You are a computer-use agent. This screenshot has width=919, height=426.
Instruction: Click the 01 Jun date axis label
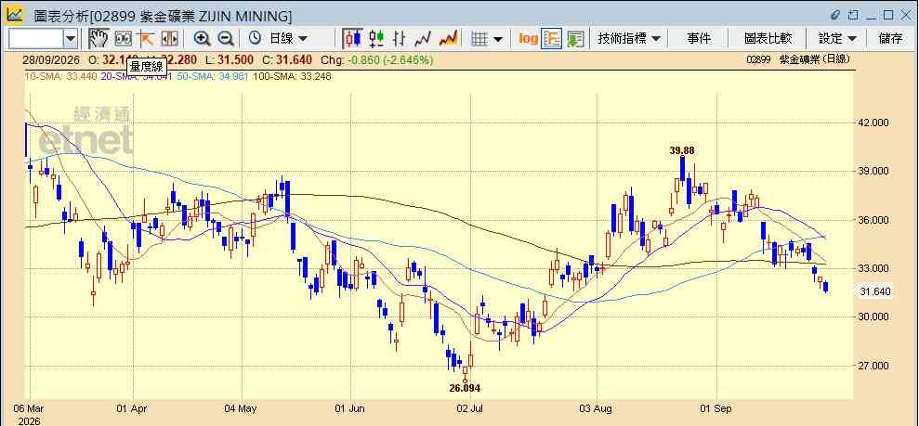(x=350, y=407)
